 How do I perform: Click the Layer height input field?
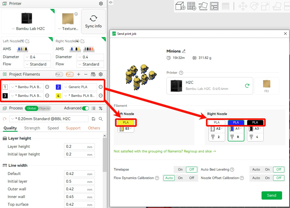(79, 147)
